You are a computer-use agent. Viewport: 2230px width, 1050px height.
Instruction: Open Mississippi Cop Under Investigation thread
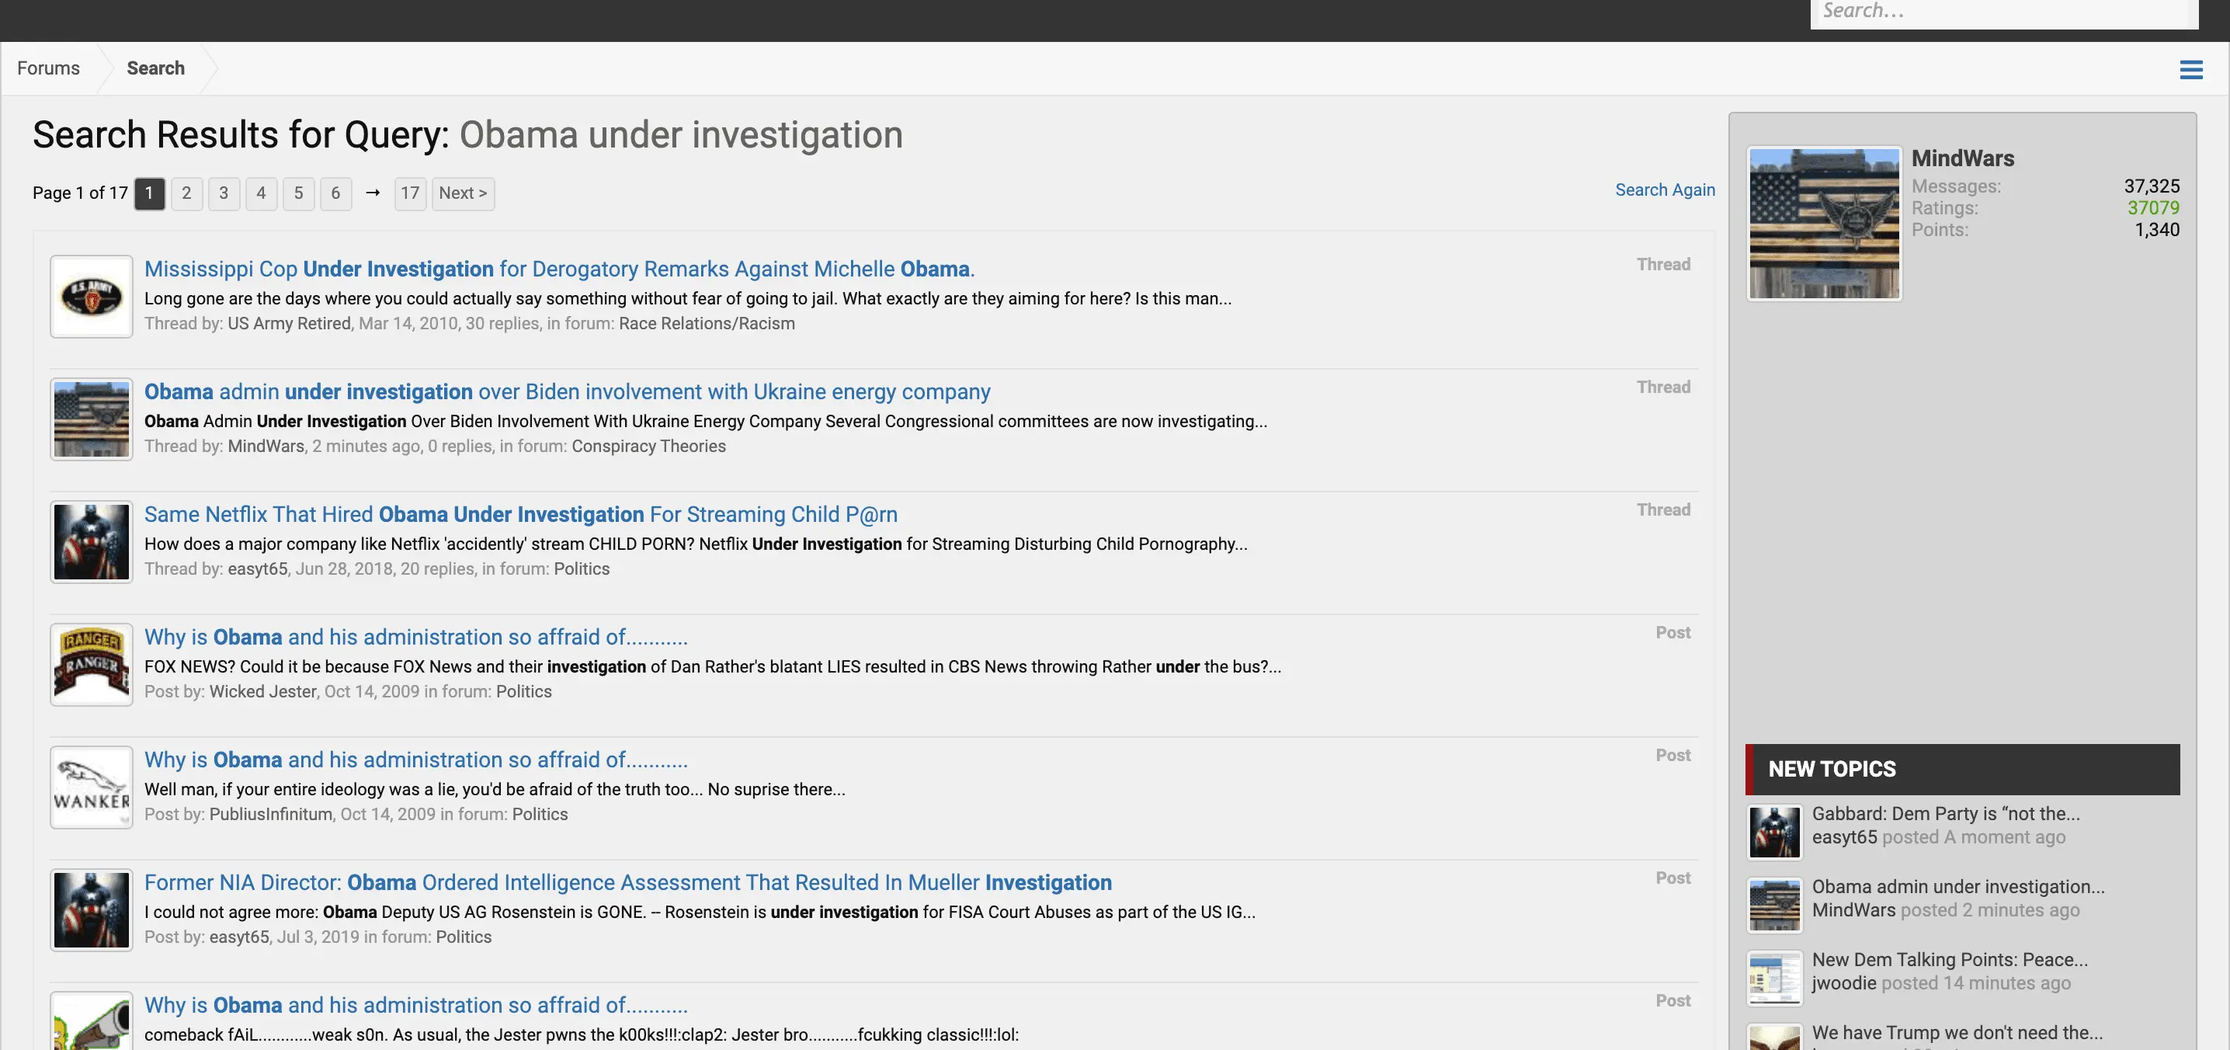pos(559,269)
